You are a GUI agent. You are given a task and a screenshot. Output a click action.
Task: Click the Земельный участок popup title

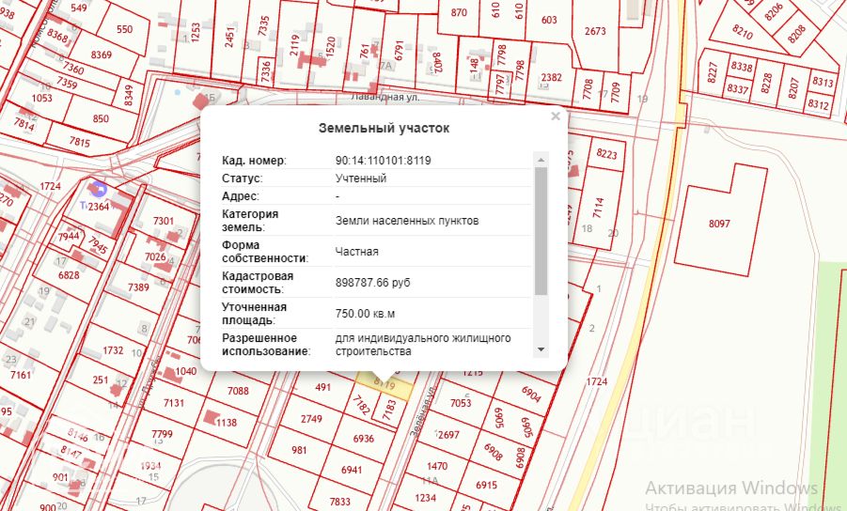[384, 128]
